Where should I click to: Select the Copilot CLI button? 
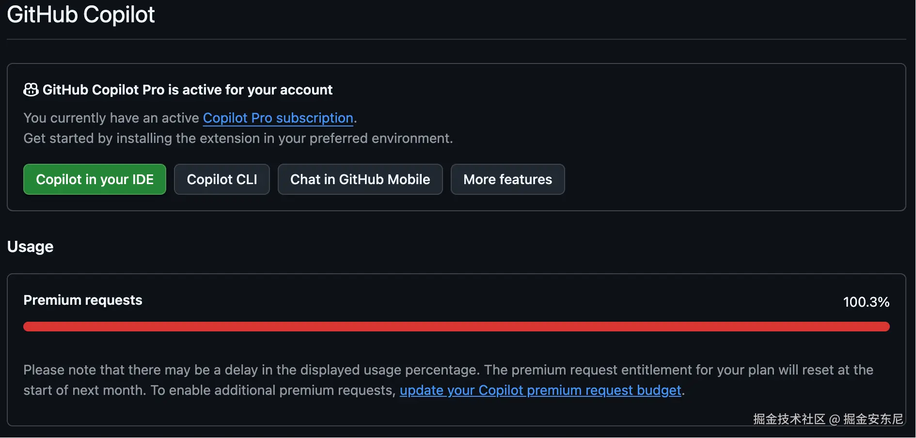221,179
